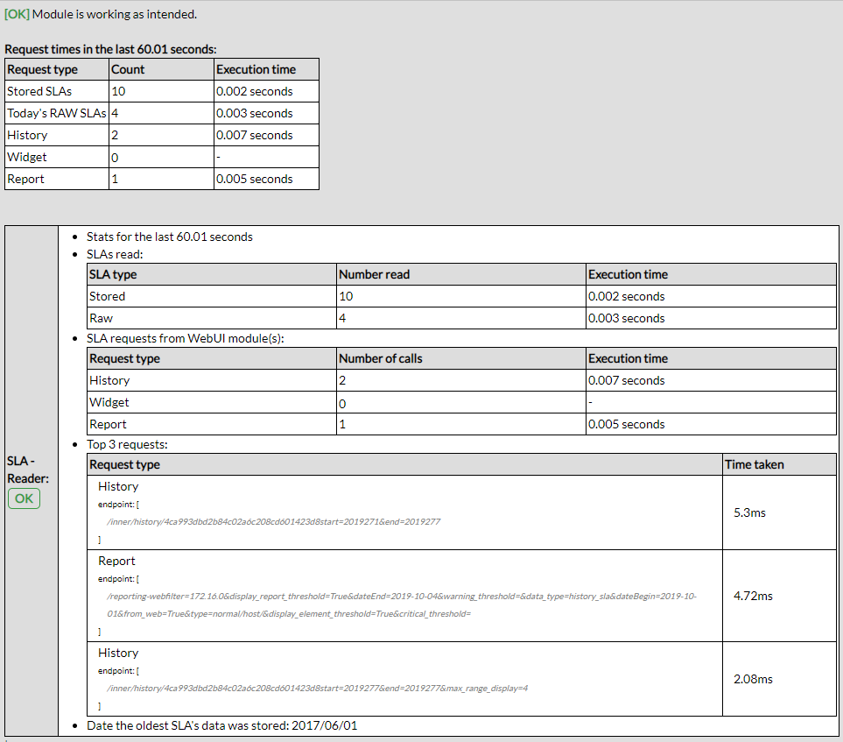Click the Number read column header
Viewport: 843px width, 742px height.
tap(374, 274)
